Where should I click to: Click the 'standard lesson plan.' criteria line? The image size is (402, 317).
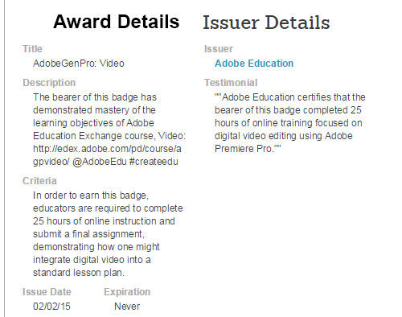click(x=79, y=273)
